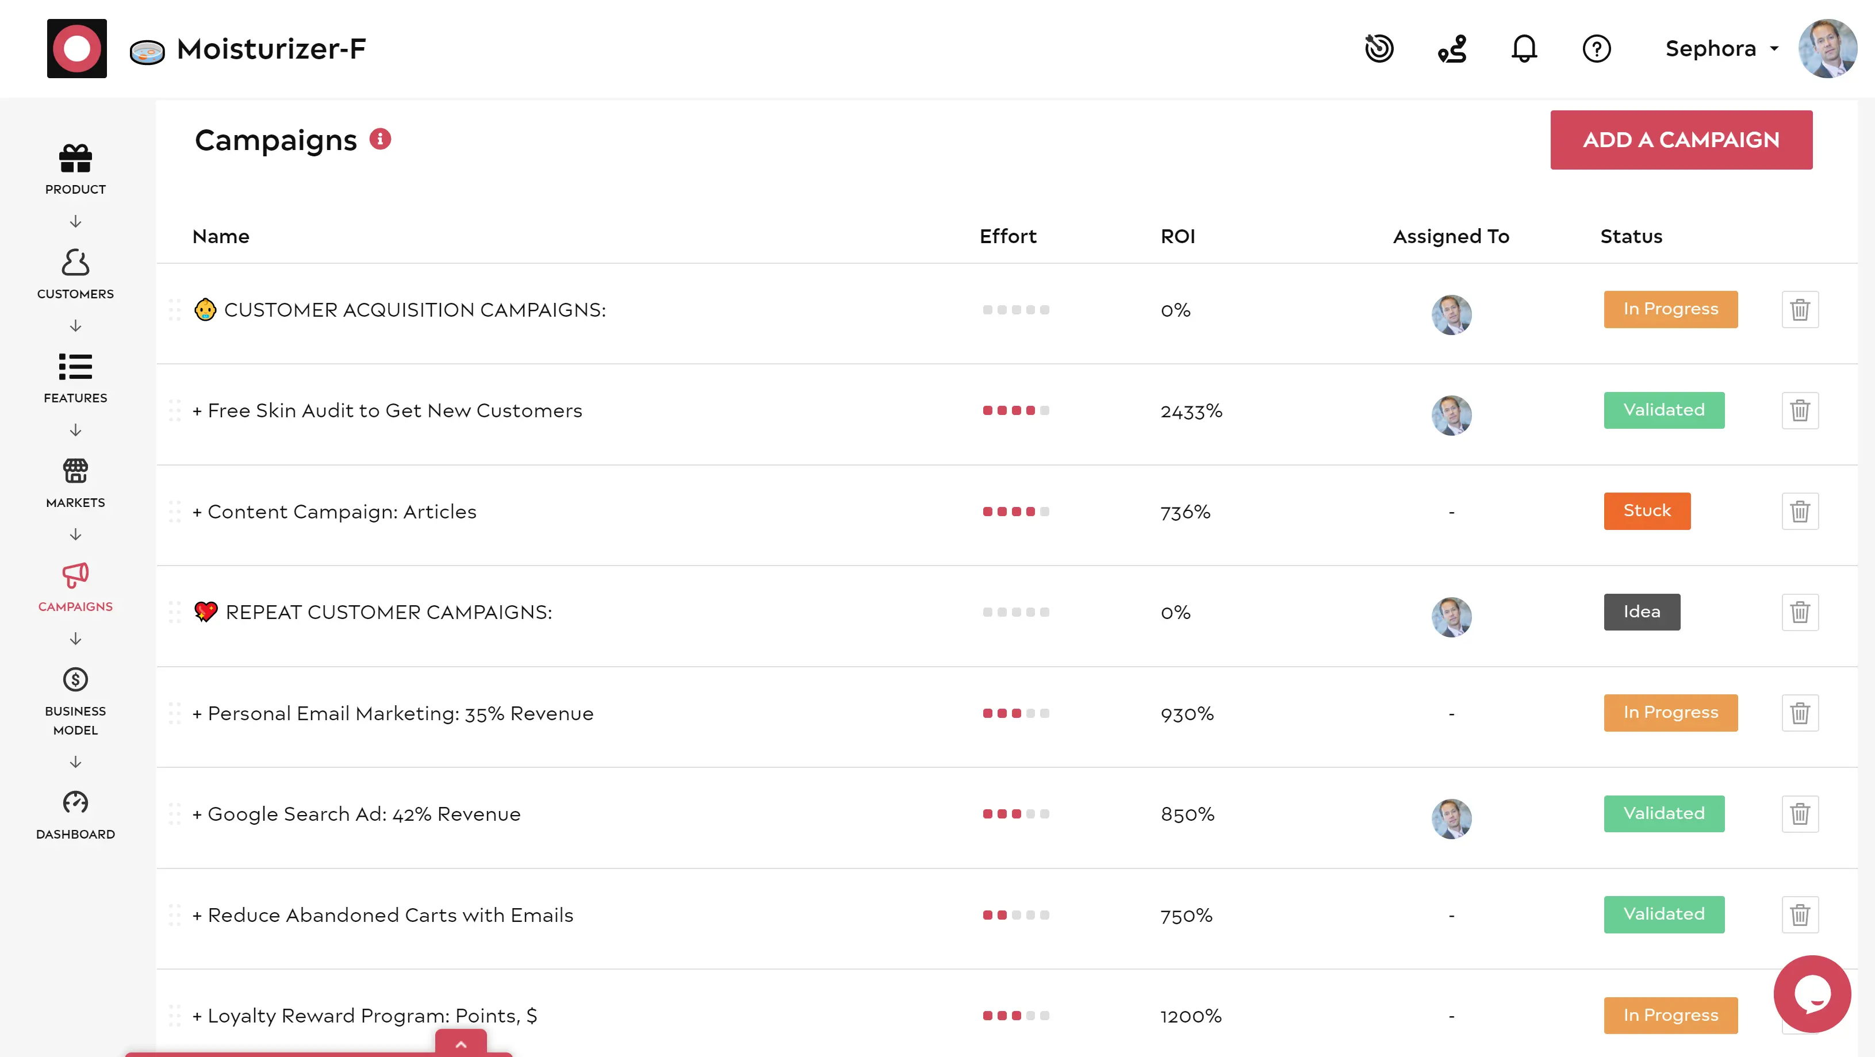Delete Content Campaign: Articles row
This screenshot has height=1057, width=1875.
1799,510
